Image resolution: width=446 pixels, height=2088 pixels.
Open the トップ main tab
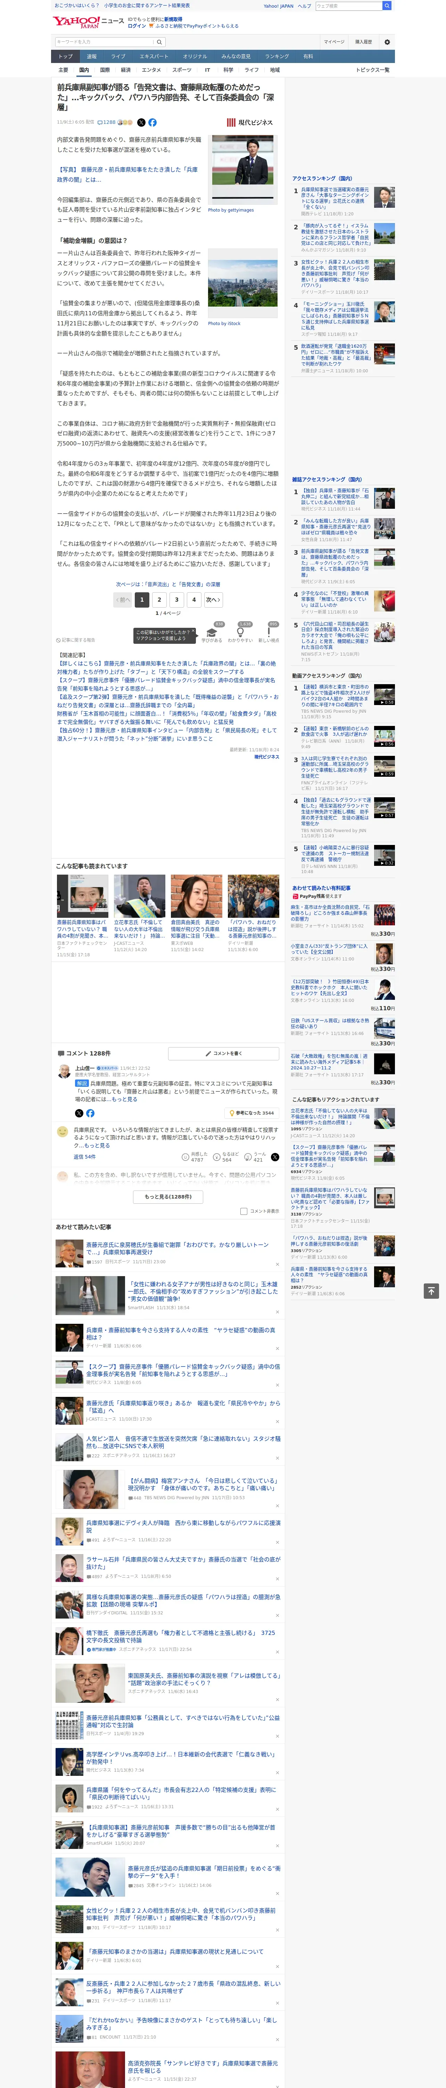[66, 57]
